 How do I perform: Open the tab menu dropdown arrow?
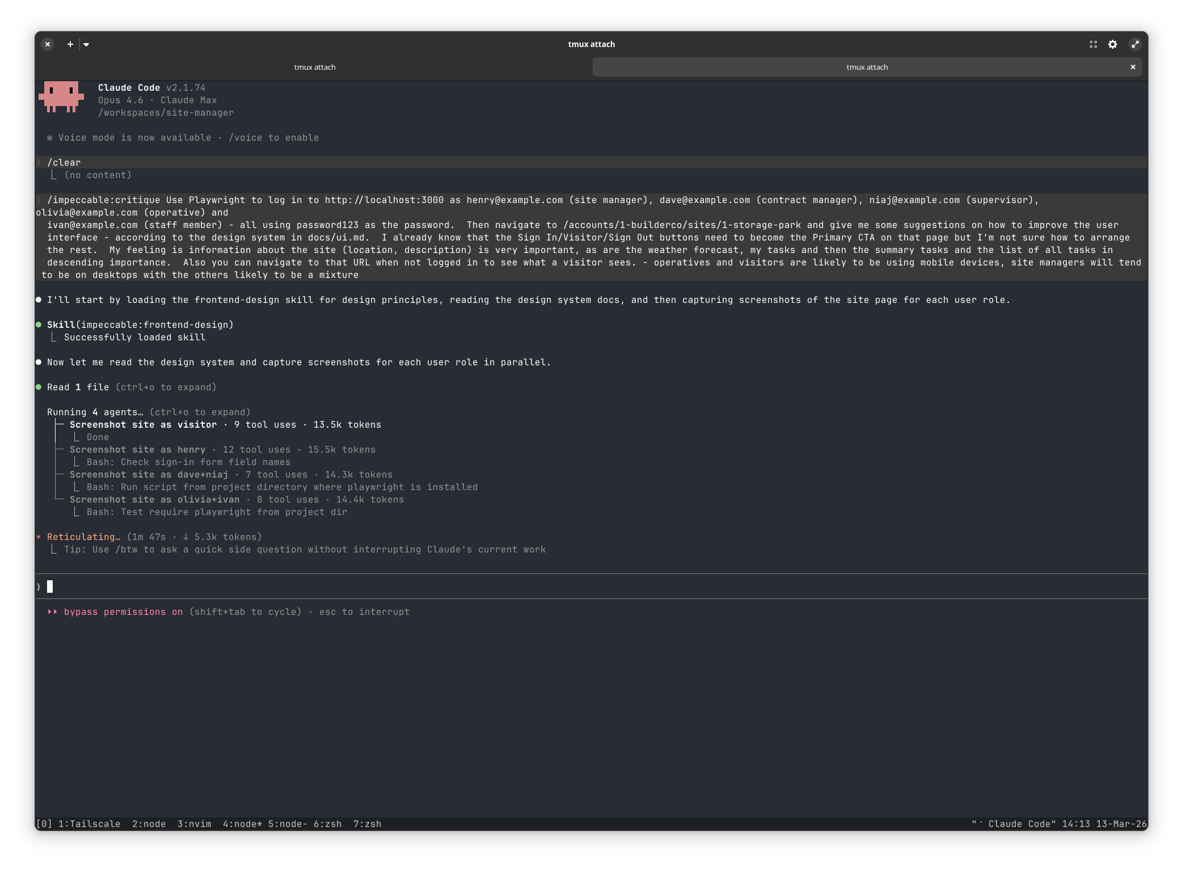click(86, 44)
